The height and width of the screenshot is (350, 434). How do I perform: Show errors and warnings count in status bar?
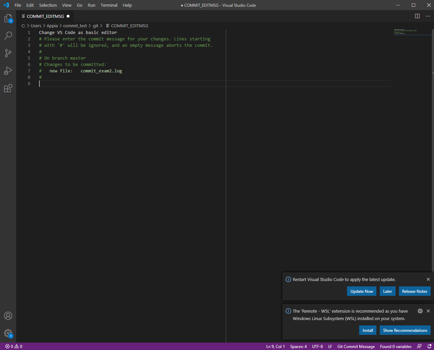14,346
